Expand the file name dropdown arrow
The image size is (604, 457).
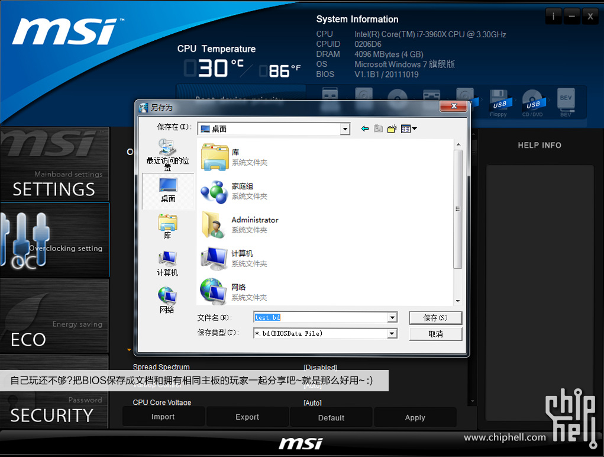click(392, 317)
